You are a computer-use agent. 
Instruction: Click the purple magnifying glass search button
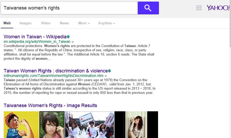tap(148, 8)
